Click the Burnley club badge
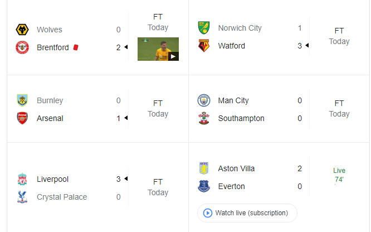Screen dimensions: 371x232 [x=22, y=100]
